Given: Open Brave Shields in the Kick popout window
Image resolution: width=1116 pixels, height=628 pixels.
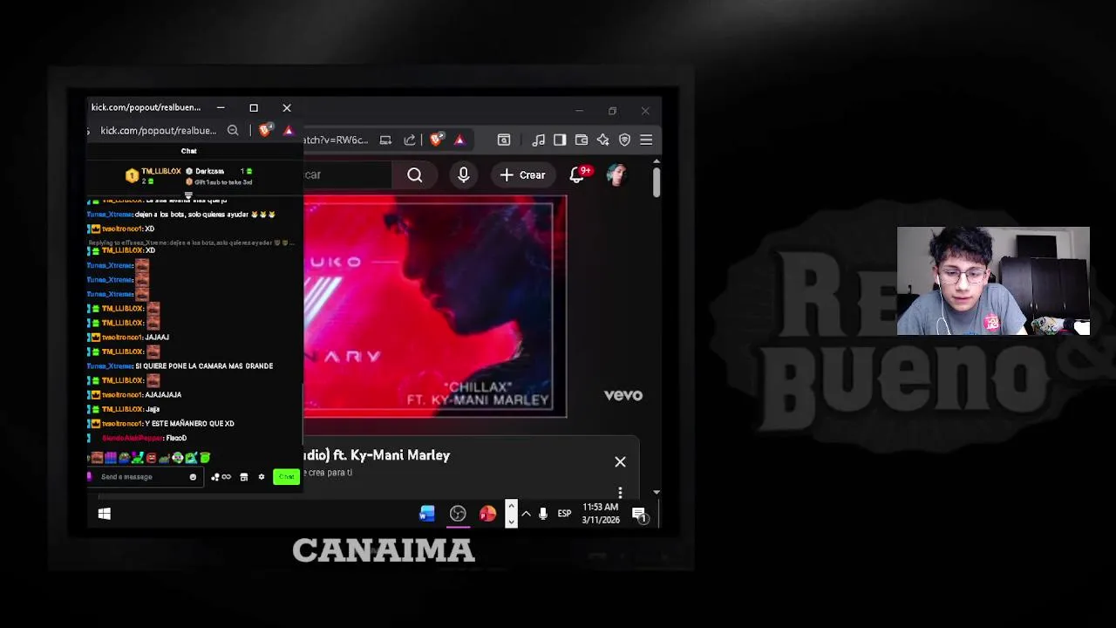Looking at the screenshot, I should (265, 131).
